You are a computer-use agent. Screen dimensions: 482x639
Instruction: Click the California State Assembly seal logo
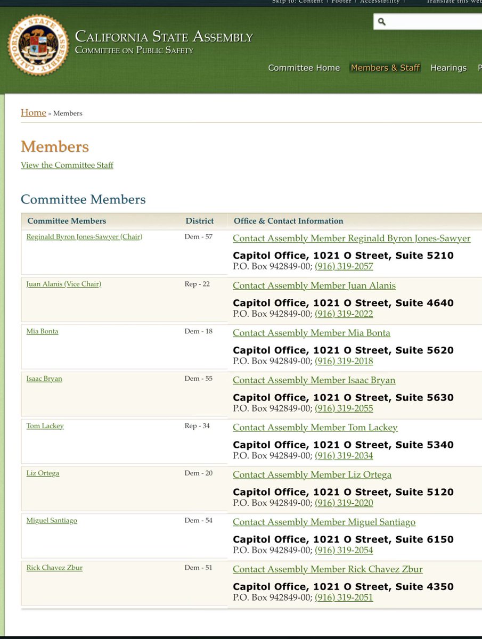(38, 45)
